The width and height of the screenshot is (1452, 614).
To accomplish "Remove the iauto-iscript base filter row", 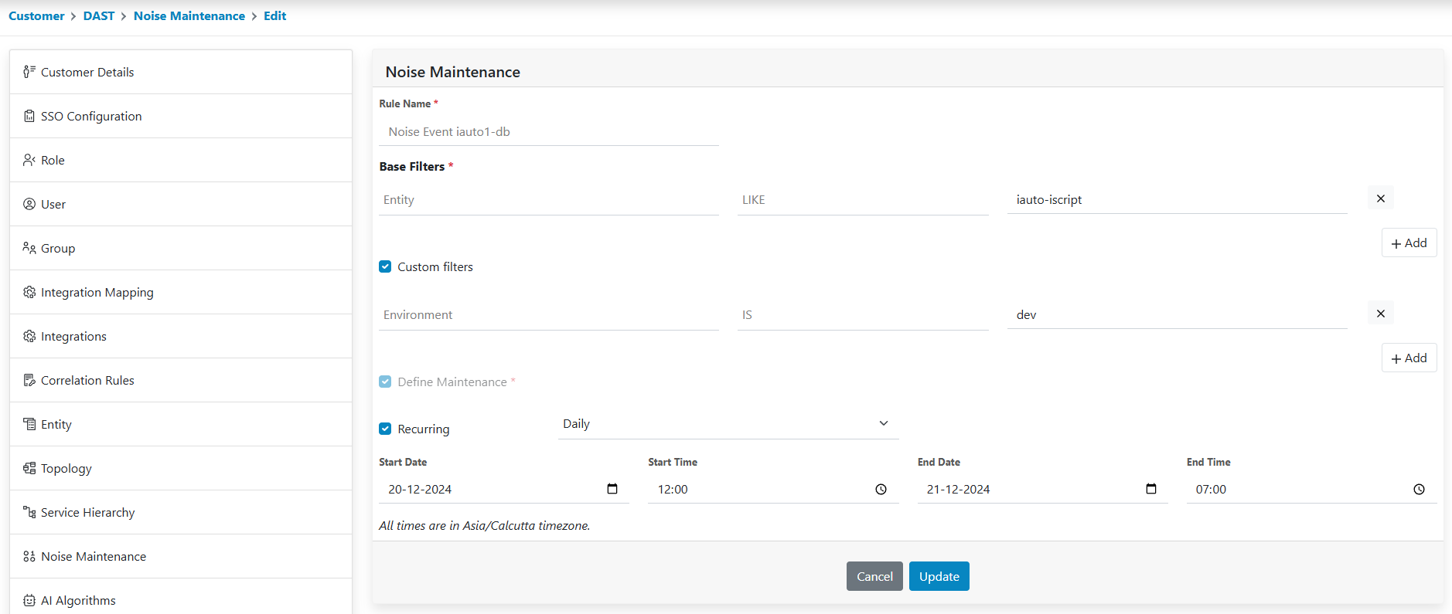I will pos(1380,198).
